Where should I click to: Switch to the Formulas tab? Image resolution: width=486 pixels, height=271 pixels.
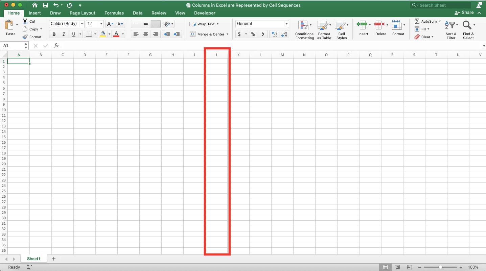[114, 13]
